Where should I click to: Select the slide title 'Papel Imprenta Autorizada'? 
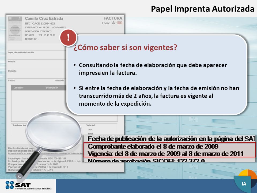pos(202,9)
